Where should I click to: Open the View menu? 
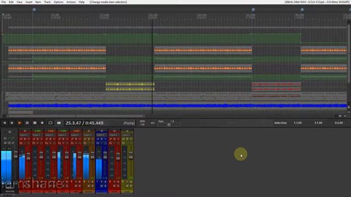click(19, 2)
